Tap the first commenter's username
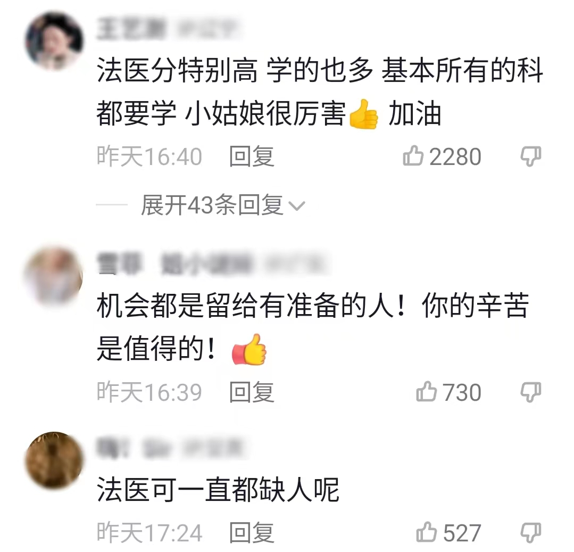 (x=131, y=29)
